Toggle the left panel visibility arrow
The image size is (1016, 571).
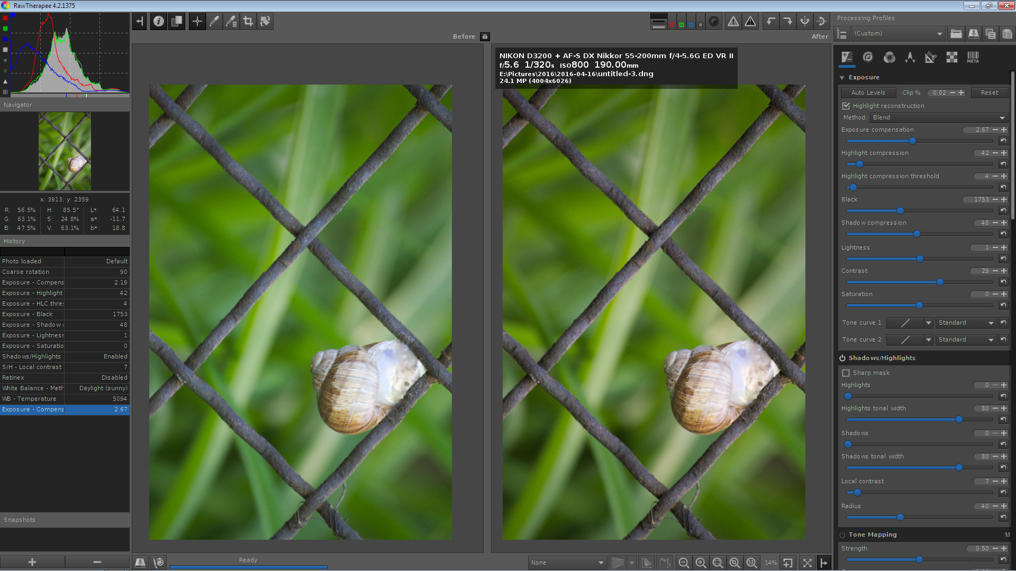pos(140,22)
